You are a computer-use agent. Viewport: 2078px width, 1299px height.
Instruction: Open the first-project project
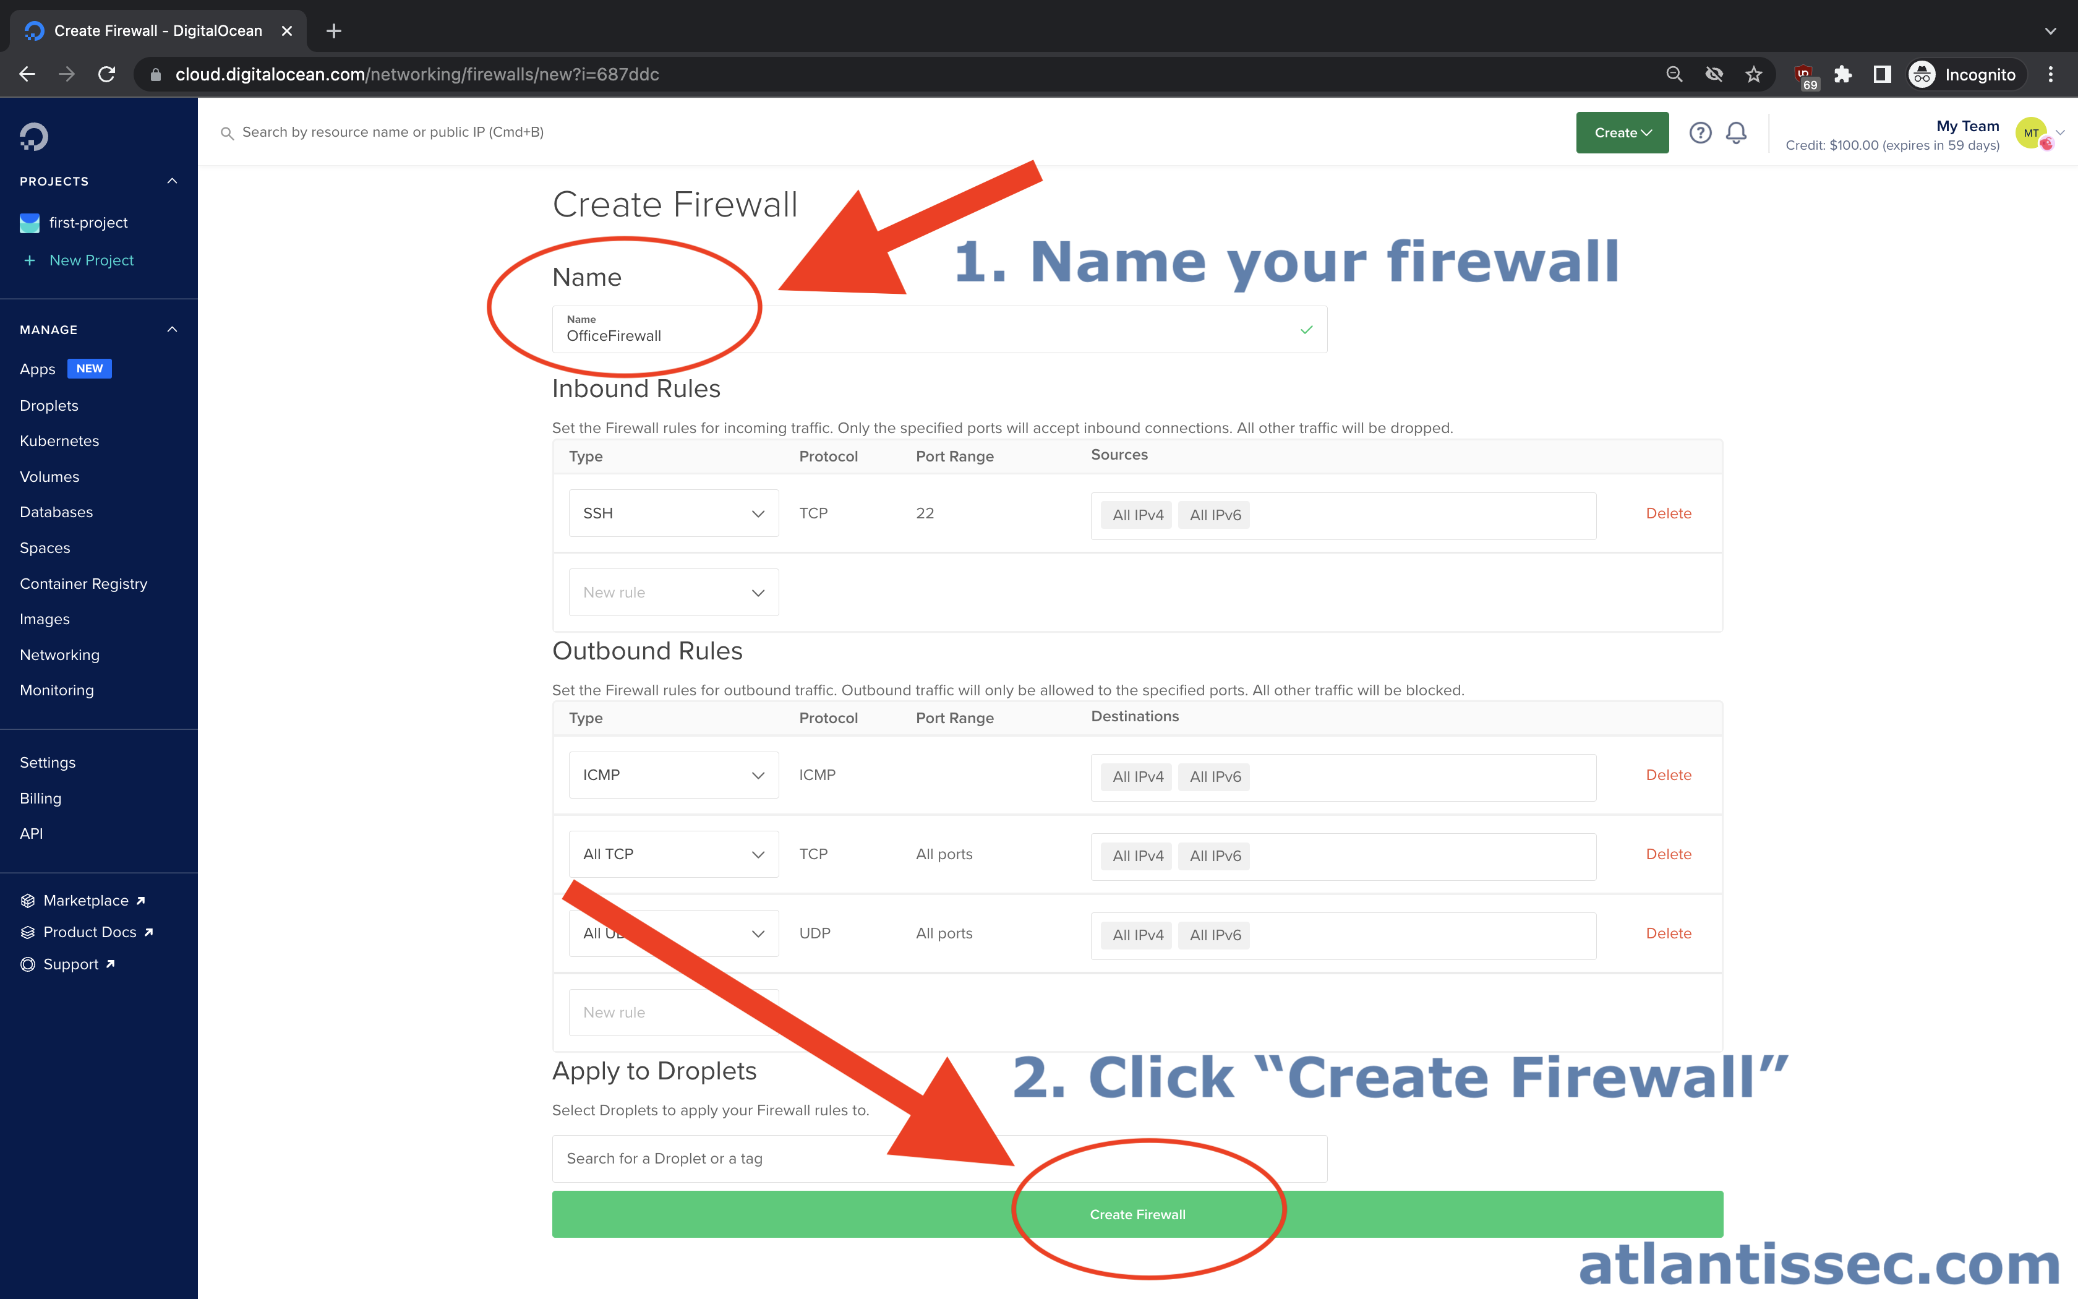[x=88, y=223]
